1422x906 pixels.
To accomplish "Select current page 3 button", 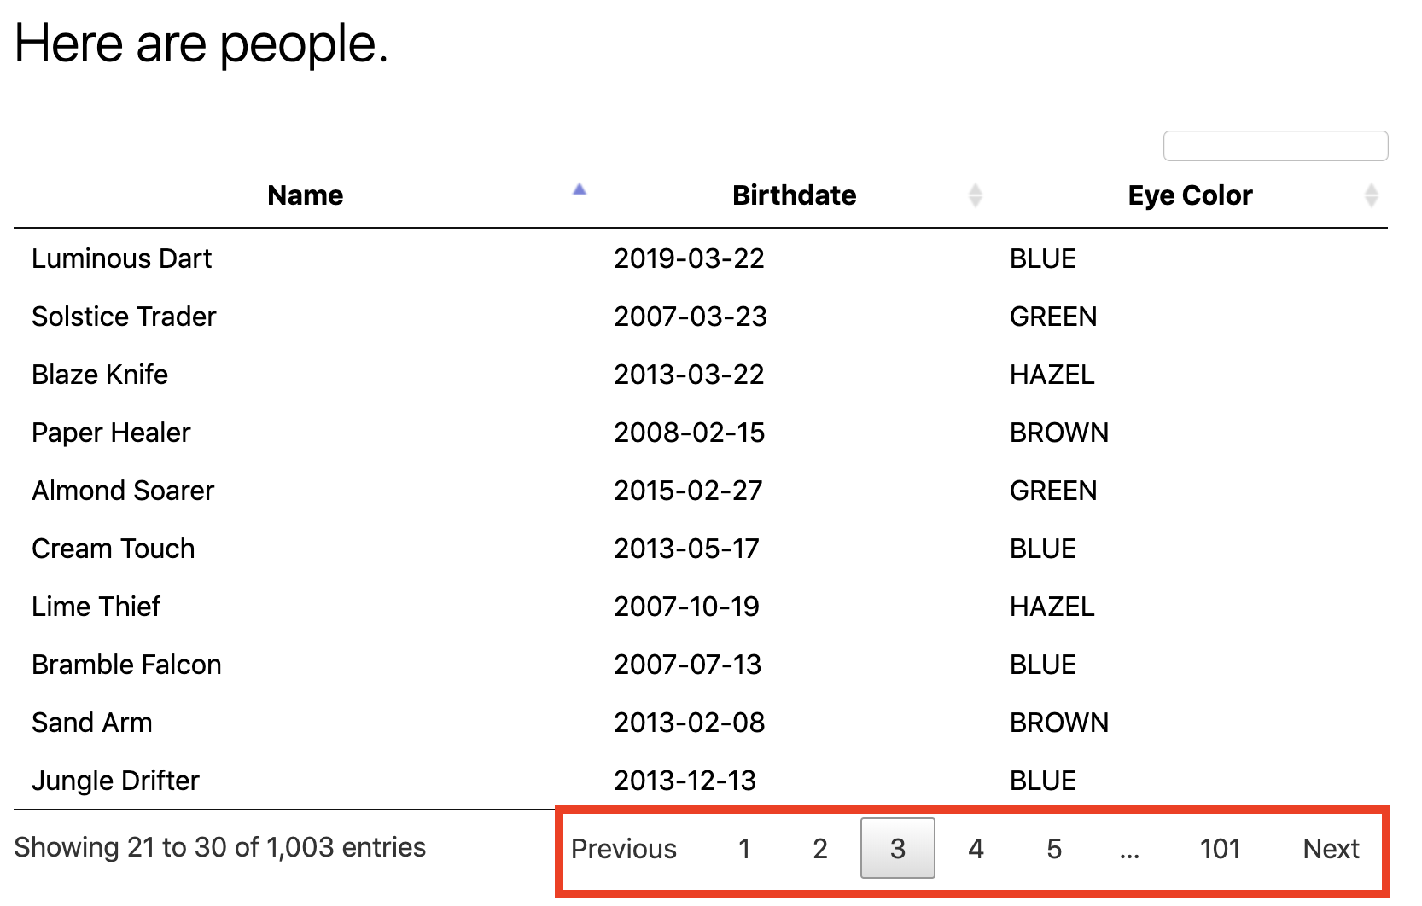I will pyautogui.click(x=897, y=849).
